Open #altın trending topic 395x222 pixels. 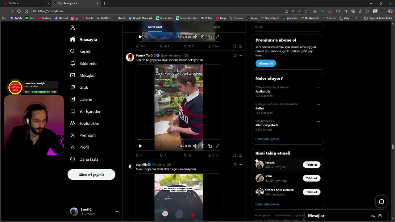260,108
